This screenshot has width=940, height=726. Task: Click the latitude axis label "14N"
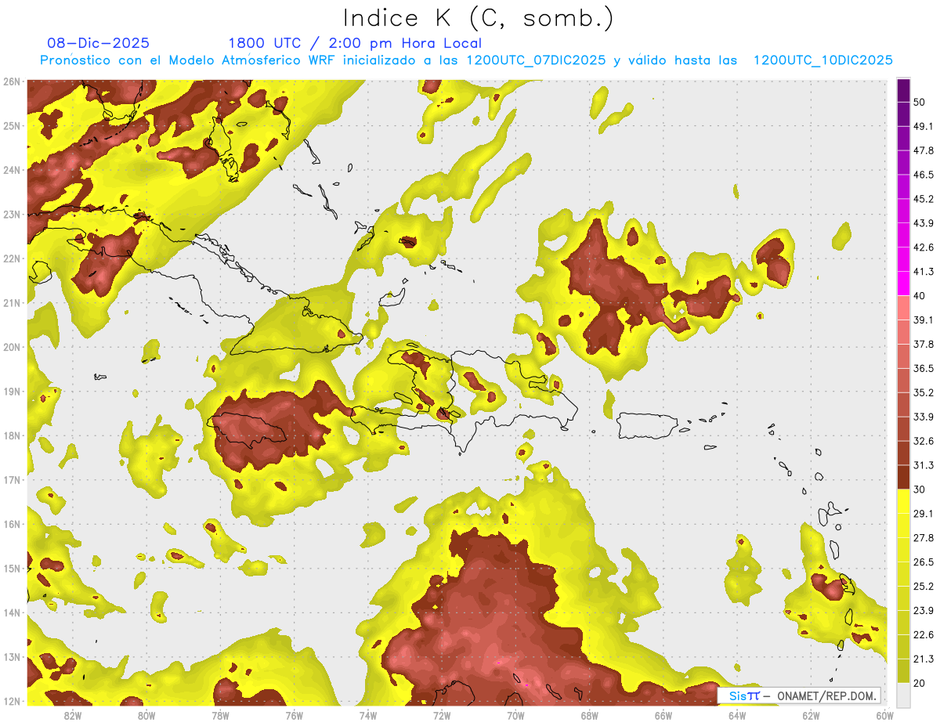point(12,612)
